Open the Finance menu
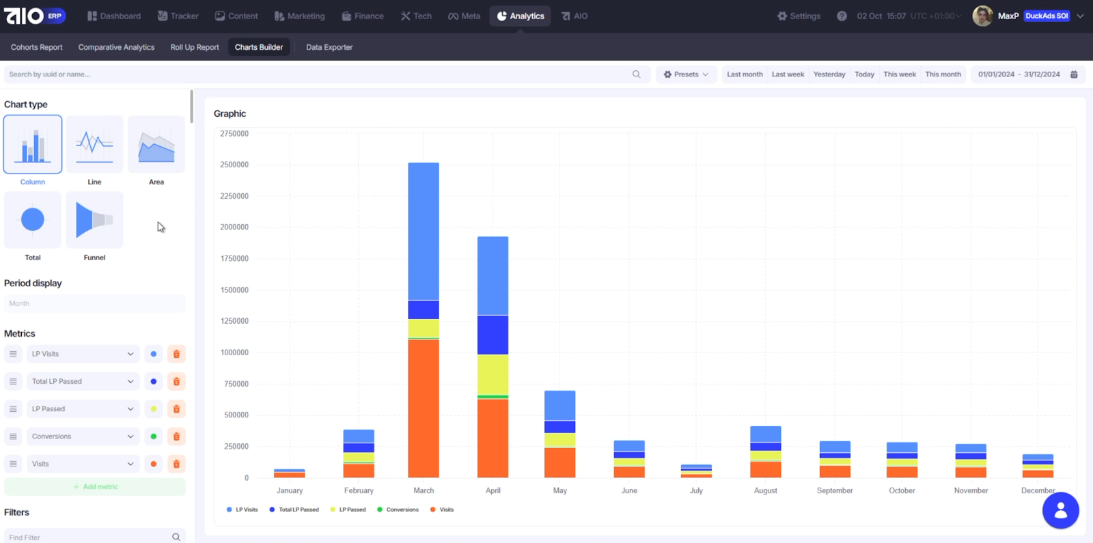Screen dimensions: 1093x543 (363, 16)
